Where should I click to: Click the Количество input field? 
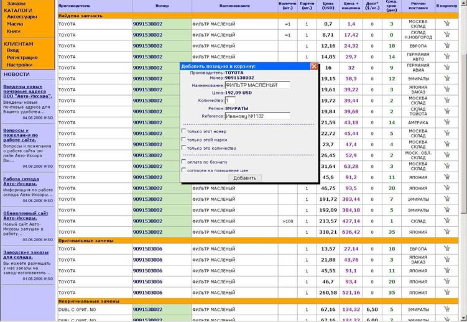point(230,101)
